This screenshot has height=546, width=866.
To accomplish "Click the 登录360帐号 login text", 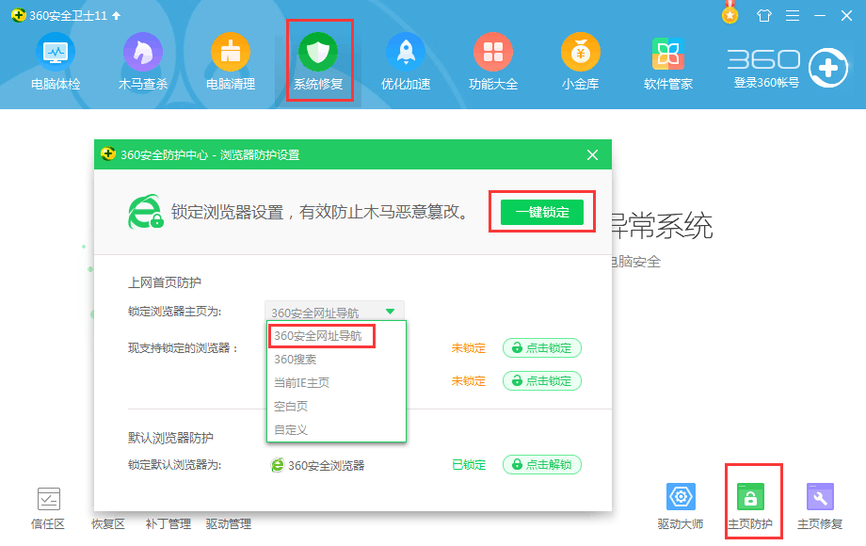I will click(766, 83).
